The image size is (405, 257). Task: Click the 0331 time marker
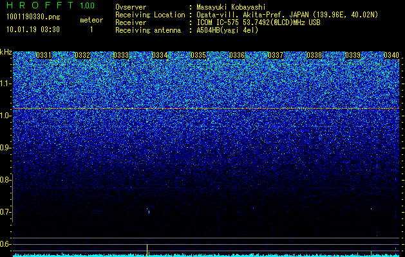coord(44,55)
